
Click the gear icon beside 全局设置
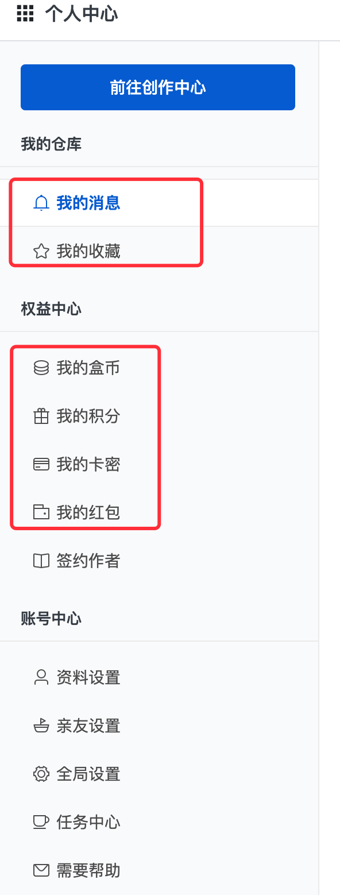point(41,774)
